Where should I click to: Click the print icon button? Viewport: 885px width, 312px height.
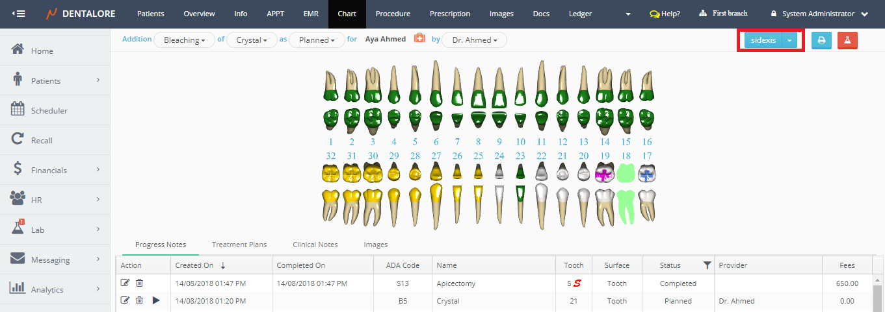[x=821, y=40]
